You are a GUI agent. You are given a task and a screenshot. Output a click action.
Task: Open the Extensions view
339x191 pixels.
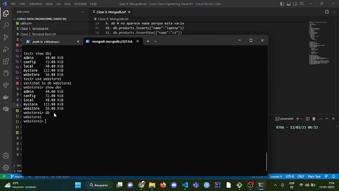click(x=6, y=61)
